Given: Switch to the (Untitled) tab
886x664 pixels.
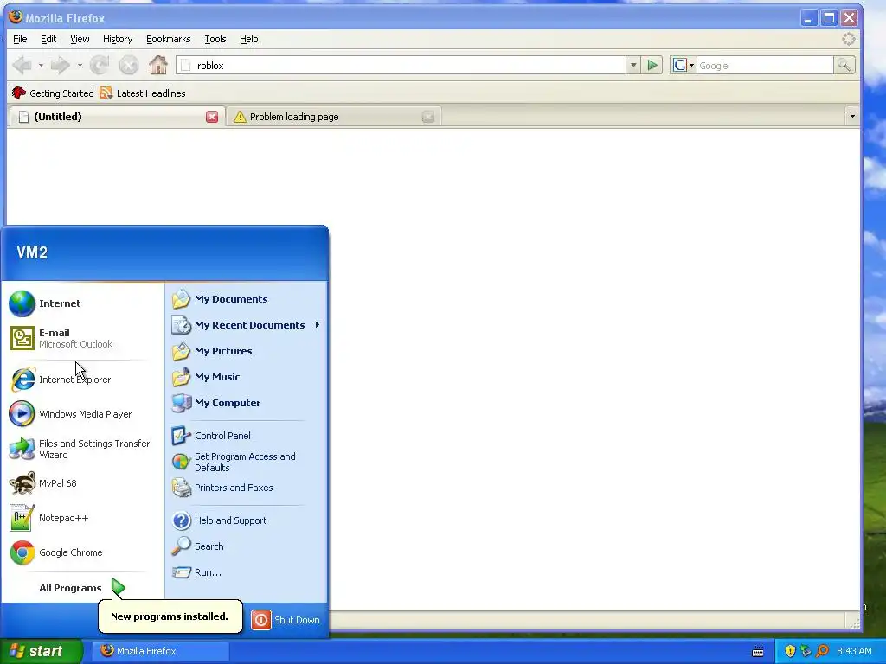Looking at the screenshot, I should click(x=116, y=117).
